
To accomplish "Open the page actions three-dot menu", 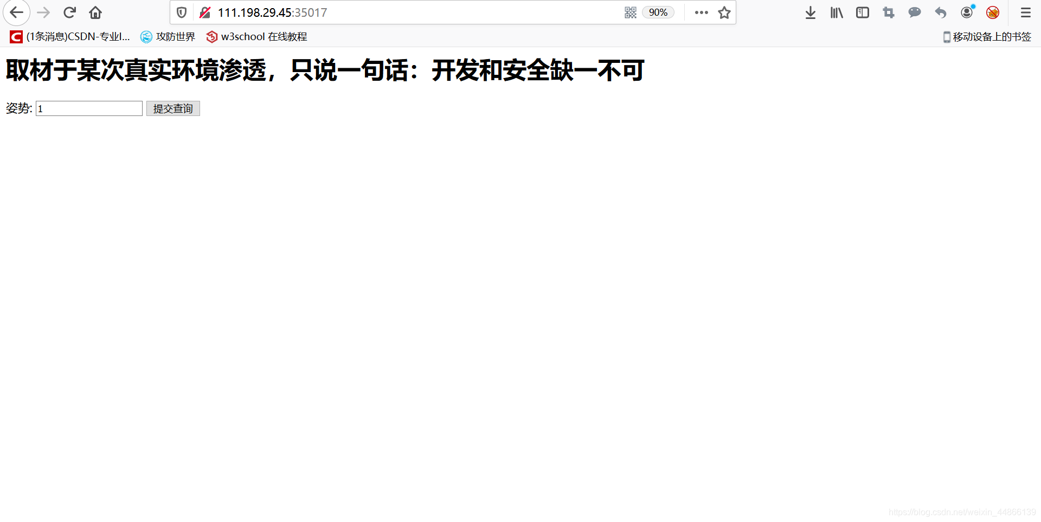I will [701, 12].
